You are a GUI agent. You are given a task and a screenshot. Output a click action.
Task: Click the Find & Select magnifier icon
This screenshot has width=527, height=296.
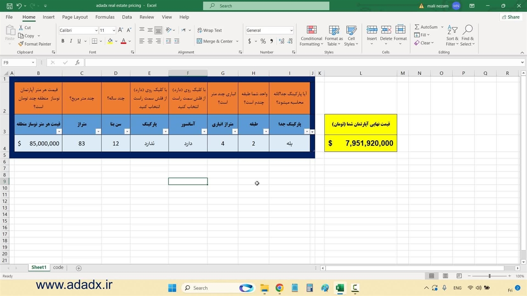pos(467,31)
